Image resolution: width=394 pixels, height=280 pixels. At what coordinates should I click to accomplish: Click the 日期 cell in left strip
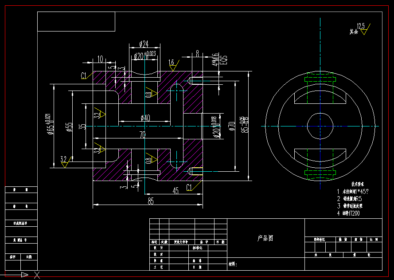coord(29,257)
